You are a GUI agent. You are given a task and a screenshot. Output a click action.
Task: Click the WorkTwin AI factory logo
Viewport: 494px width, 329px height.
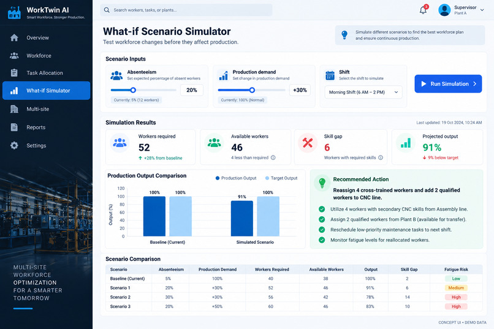coord(14,13)
